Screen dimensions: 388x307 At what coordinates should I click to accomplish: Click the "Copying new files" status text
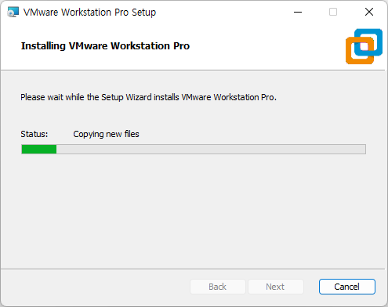[106, 134]
